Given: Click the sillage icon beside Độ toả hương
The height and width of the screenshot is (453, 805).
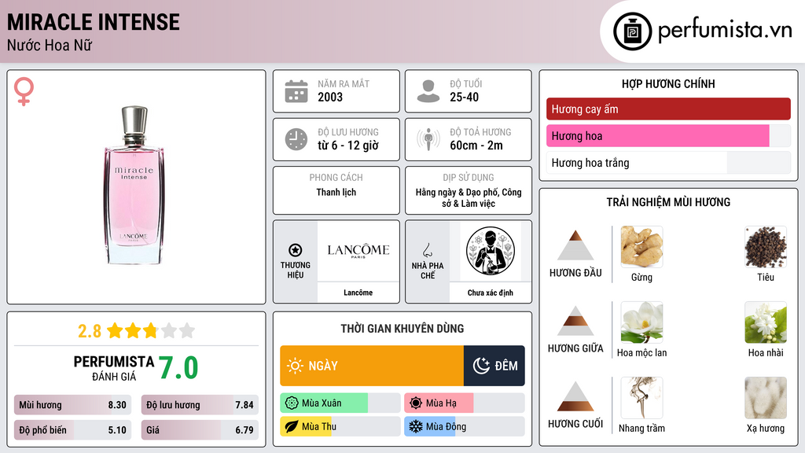Looking at the screenshot, I should tap(428, 139).
